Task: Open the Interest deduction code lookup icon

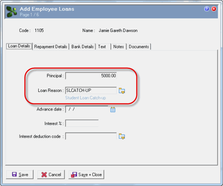Action: coord(122,136)
